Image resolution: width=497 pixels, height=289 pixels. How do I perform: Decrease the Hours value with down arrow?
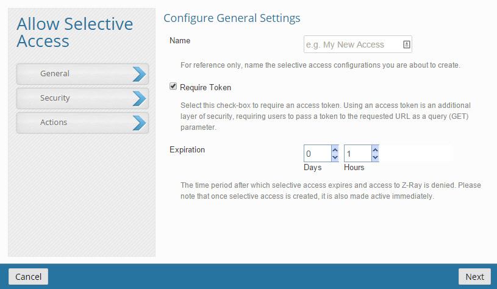tap(374, 157)
